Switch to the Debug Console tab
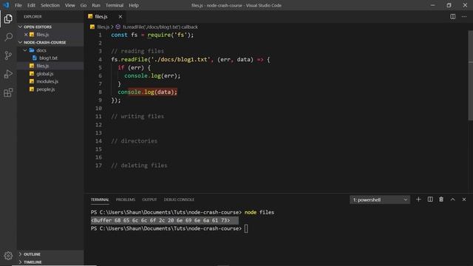473x266 pixels. (179, 199)
